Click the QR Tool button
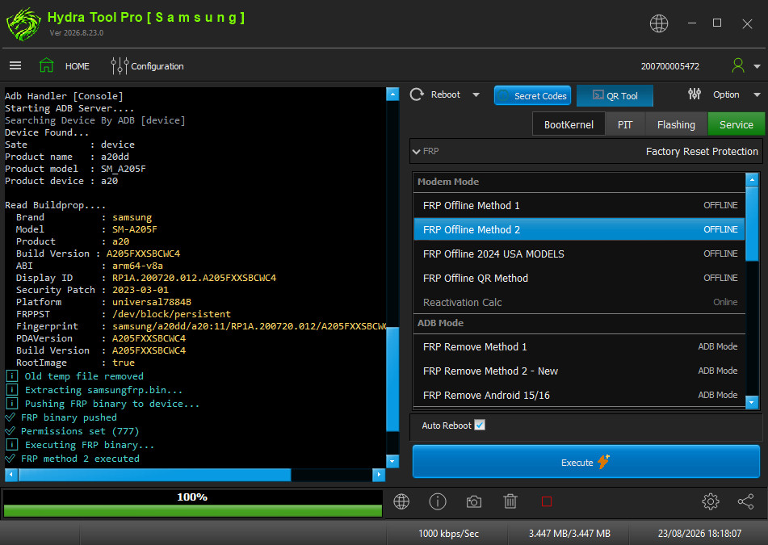Image resolution: width=768 pixels, height=545 pixels. point(615,96)
